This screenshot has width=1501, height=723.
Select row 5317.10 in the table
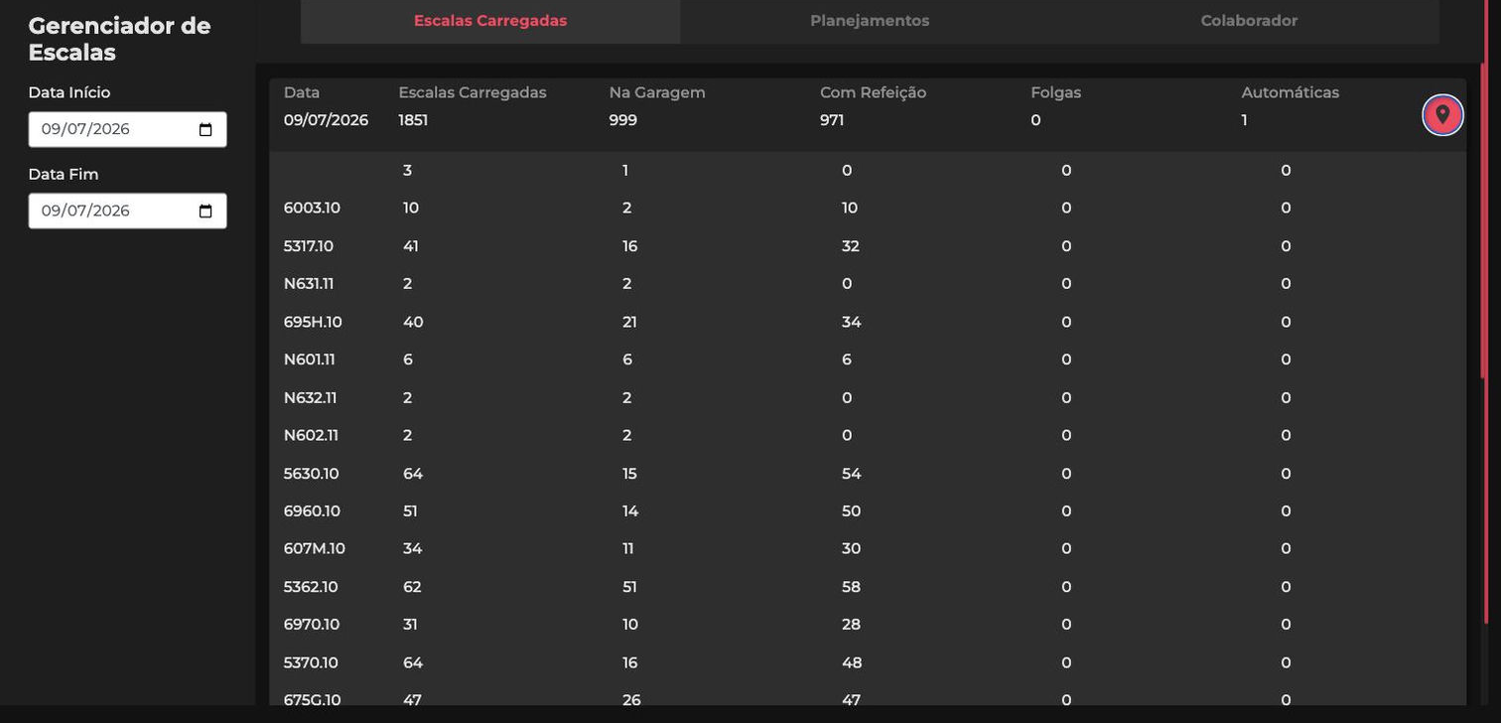tap(868, 246)
